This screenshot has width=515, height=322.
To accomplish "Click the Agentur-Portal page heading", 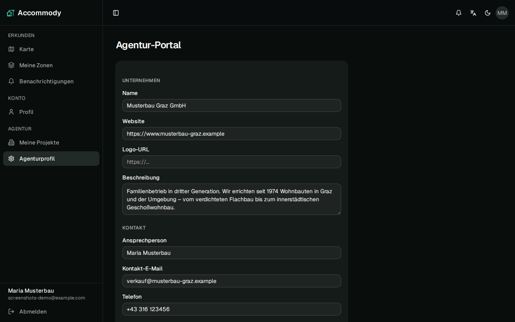I will (148, 45).
